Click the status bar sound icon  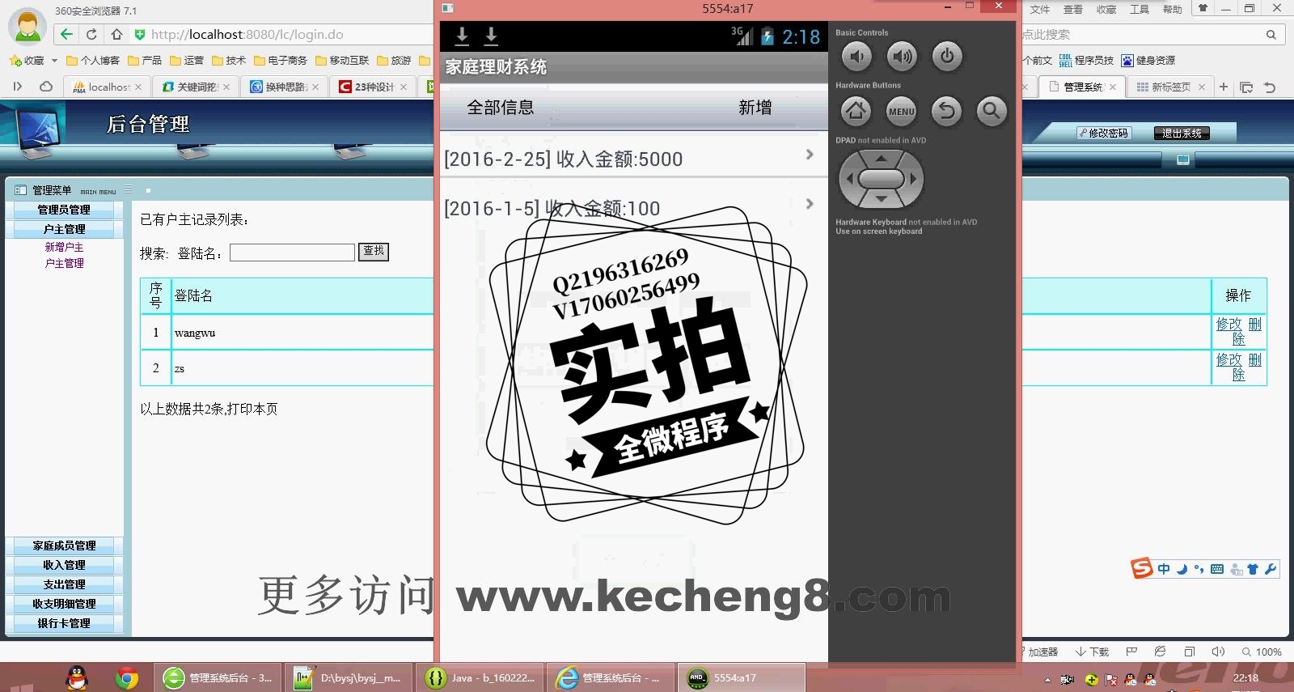1218,652
